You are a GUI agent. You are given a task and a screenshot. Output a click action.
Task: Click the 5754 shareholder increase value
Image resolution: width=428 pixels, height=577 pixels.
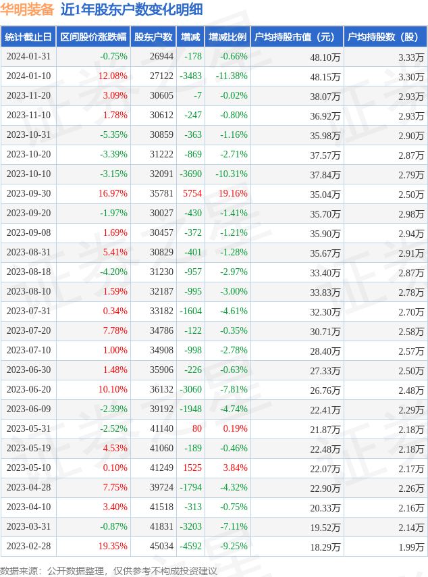click(192, 194)
